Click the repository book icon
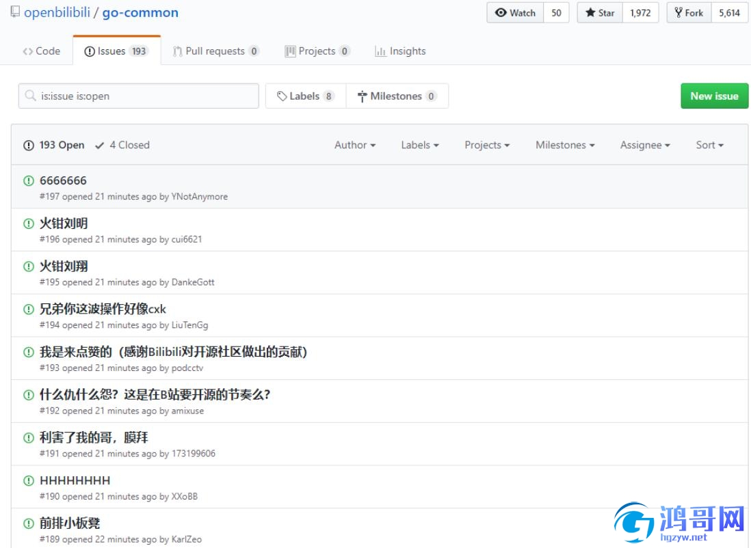The width and height of the screenshot is (751, 548). pyautogui.click(x=15, y=12)
